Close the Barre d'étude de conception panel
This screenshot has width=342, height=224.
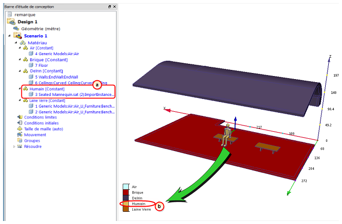115,7
